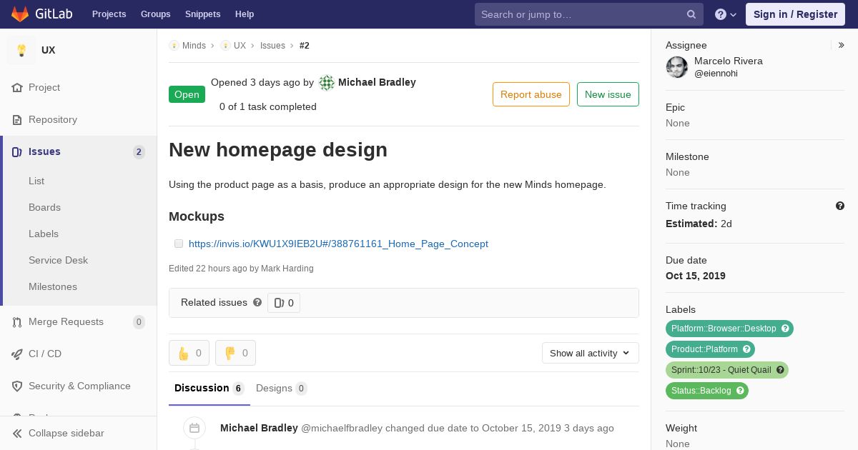Screen dimensions: 858x450
Task: Click the search magnifier icon
Action: point(691,14)
